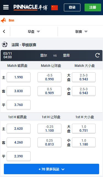103x177 pixels.
Task: Open the 早盘 dropdown
Action: (x=34, y=31)
